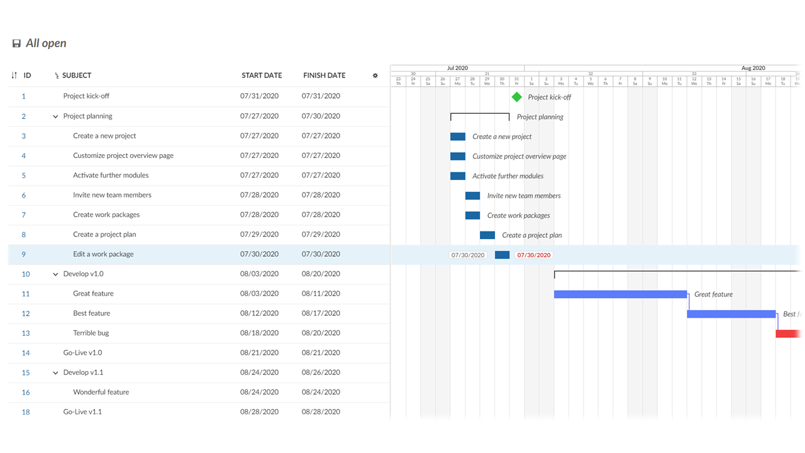Open work package ID 9 link
The height and width of the screenshot is (453, 805).
(x=24, y=254)
